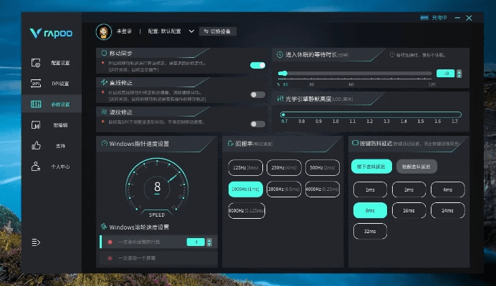
Task: Open 宏编辑 in the sidebar
Action: click(60, 125)
